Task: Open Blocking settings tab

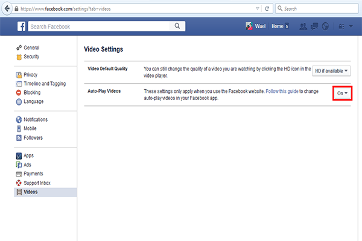Action: tap(32, 92)
